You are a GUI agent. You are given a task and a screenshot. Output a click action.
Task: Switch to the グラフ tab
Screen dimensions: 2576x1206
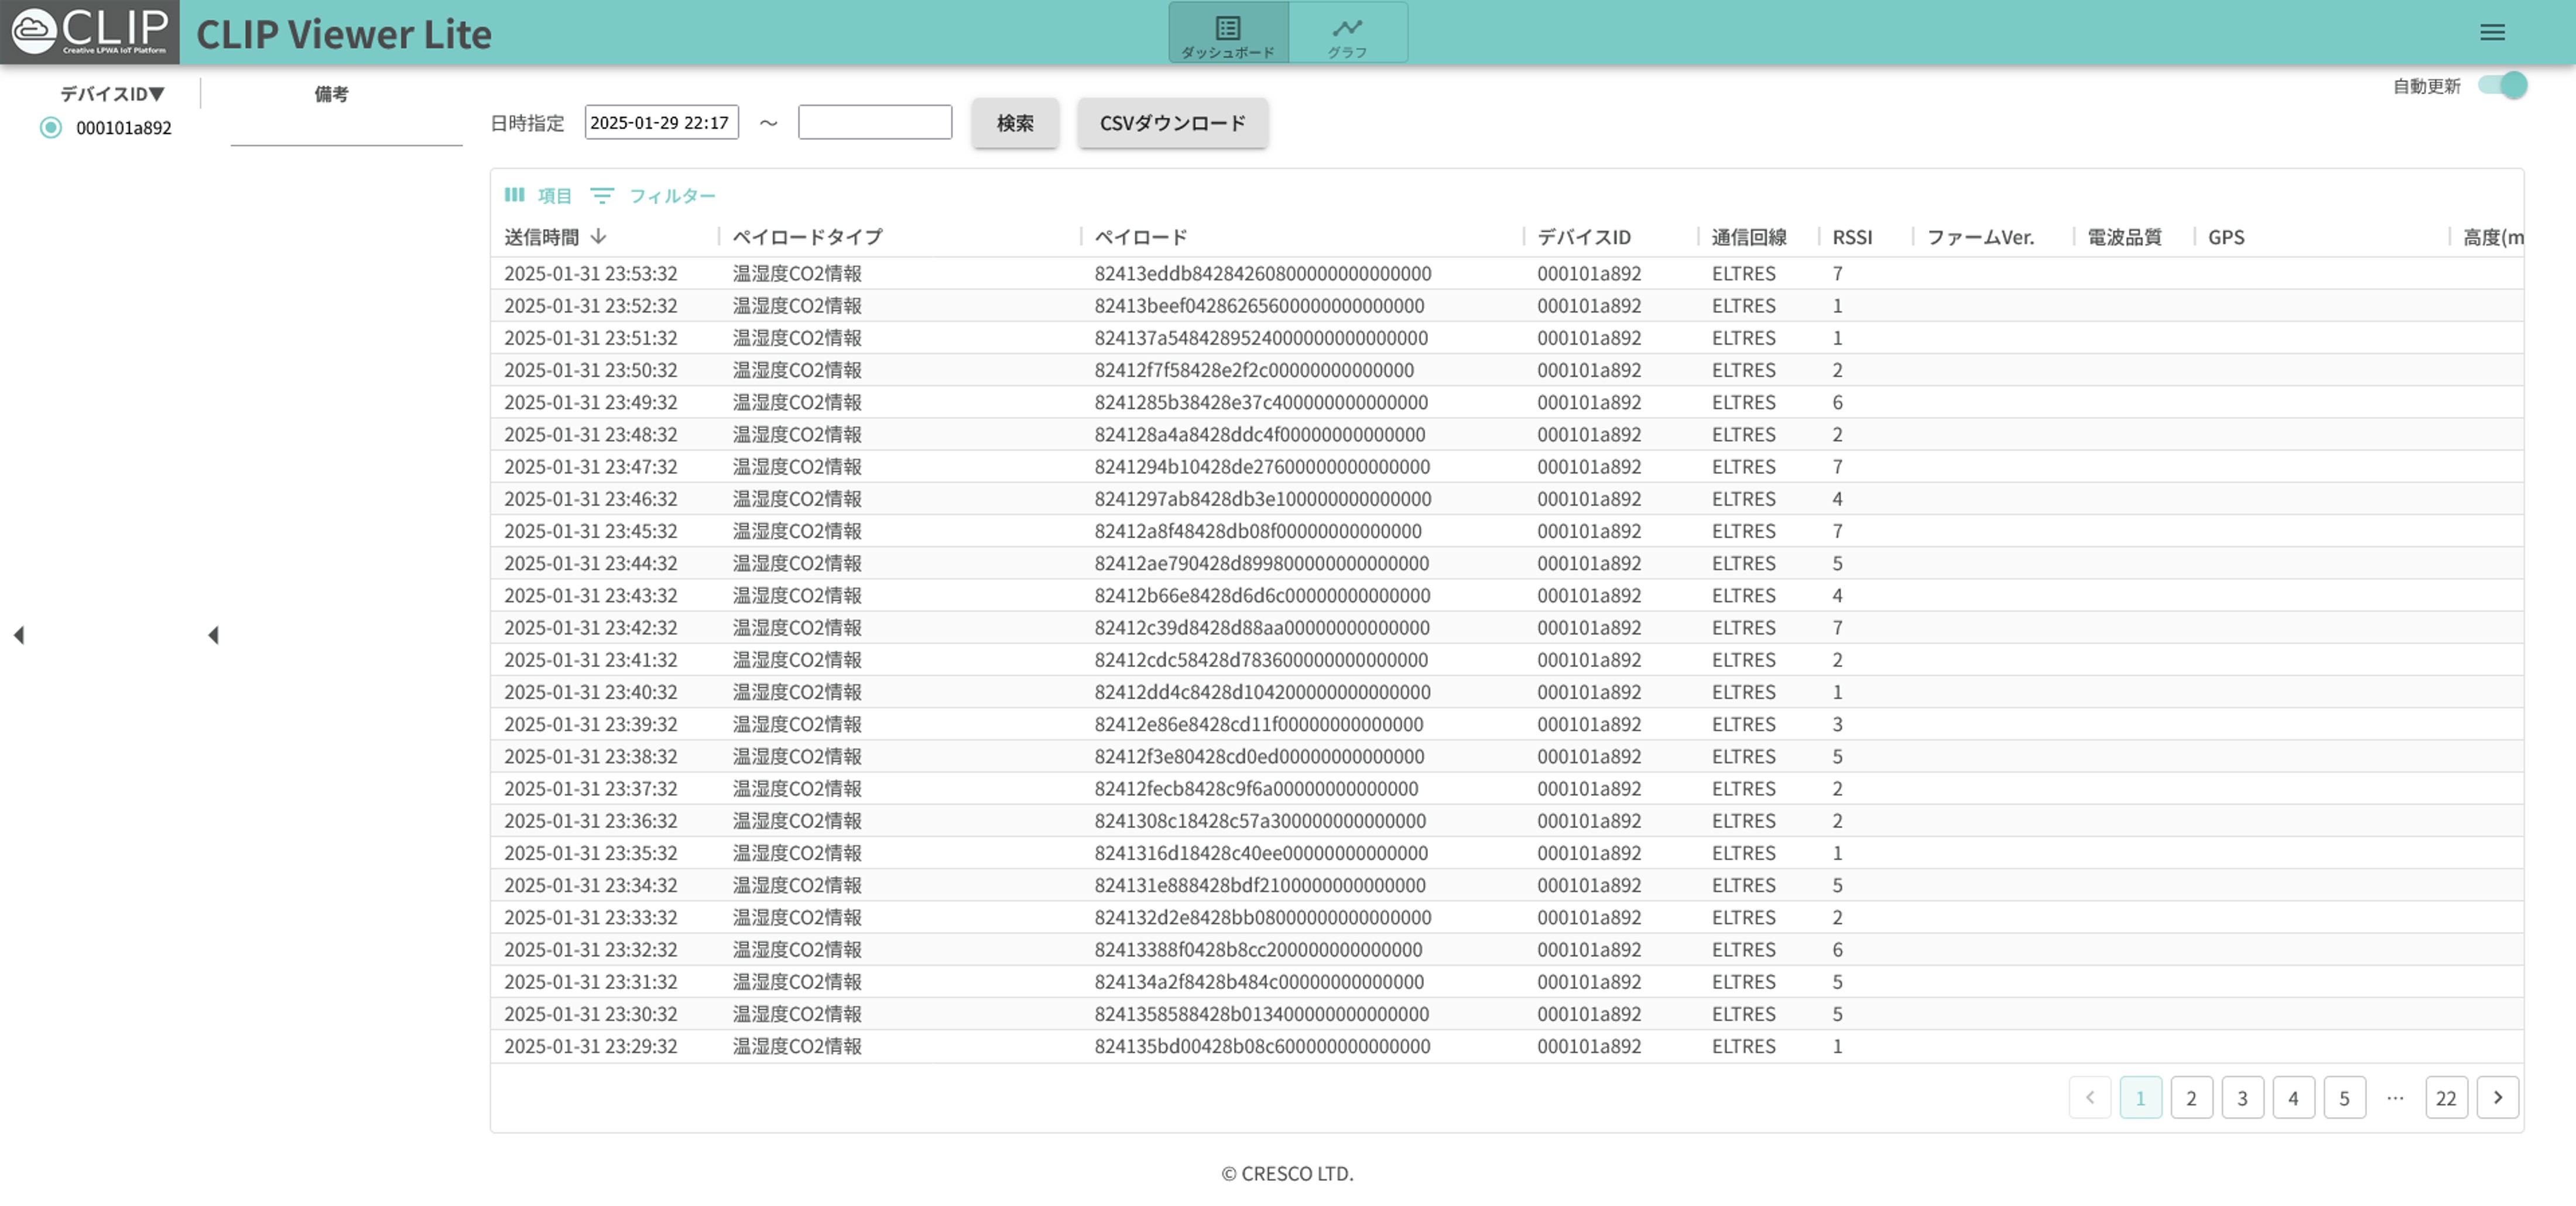(1347, 34)
